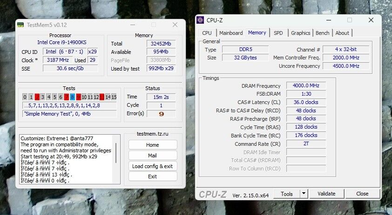Go to the About tab
Viewport: 392px width, 215px height.
[342, 33]
